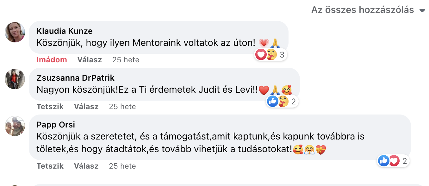429x186 pixels.
Task: Reply to Papp Orsi's comment via Válasz
Action: (86, 166)
